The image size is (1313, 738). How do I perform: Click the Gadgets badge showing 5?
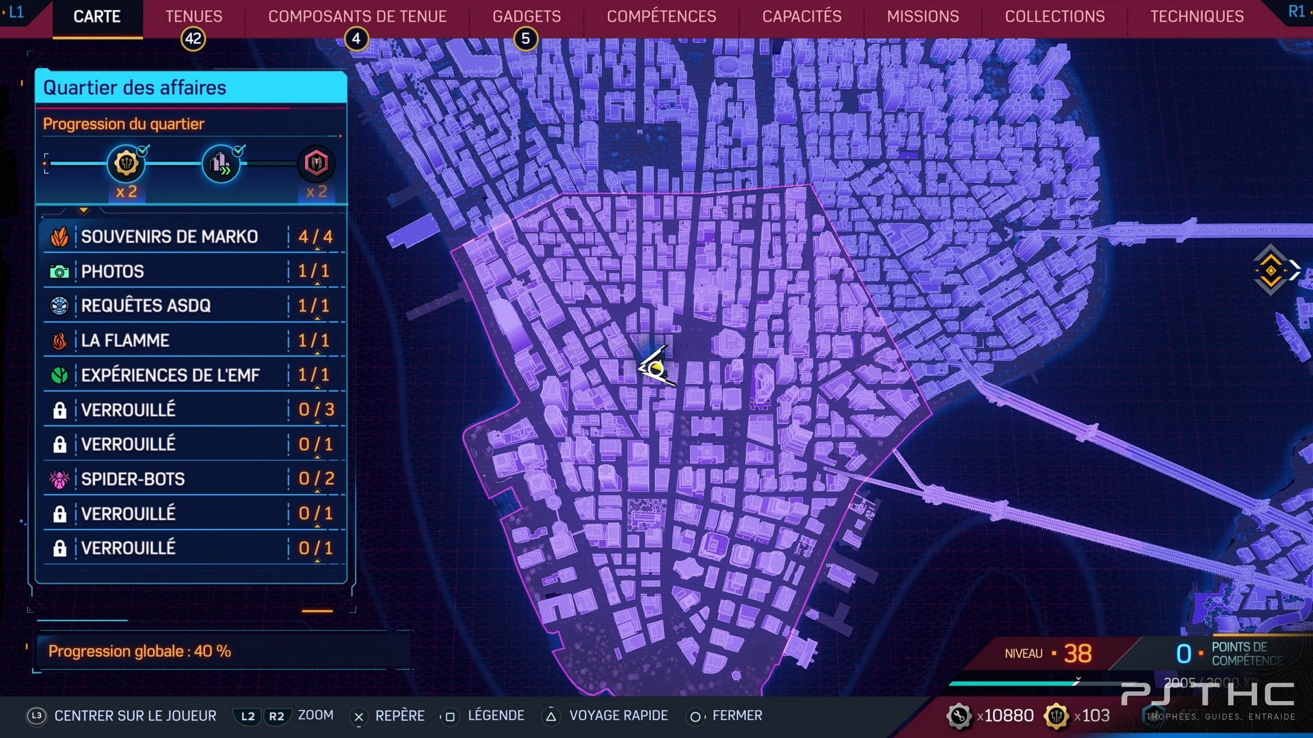(525, 39)
